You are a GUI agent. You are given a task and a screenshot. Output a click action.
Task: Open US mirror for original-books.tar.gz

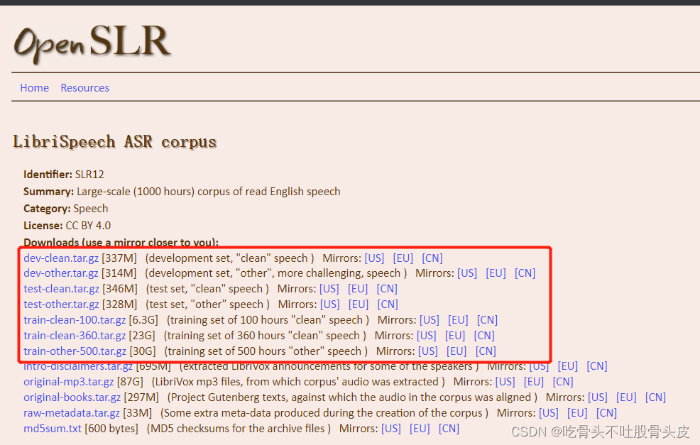click(x=597, y=397)
